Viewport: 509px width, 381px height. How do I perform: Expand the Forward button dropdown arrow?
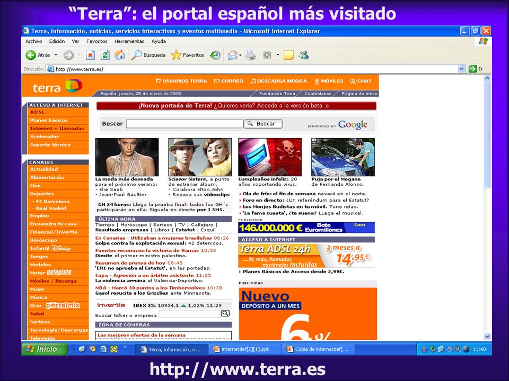(79, 55)
